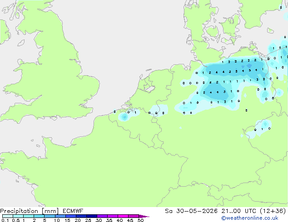Viewport: 288px width, 222px height.
Task: Click the '50' legend scale label
Action: click(x=140, y=220)
